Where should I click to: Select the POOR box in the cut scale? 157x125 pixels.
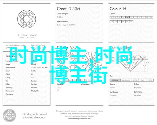(150, 80)
